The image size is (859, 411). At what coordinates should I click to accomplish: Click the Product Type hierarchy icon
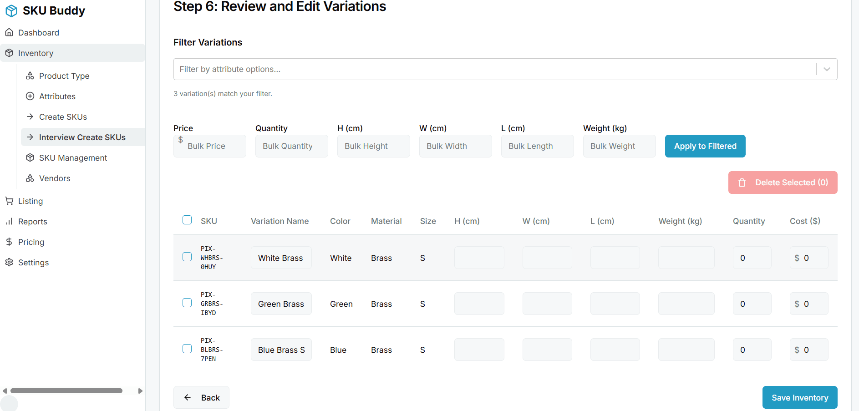point(30,76)
